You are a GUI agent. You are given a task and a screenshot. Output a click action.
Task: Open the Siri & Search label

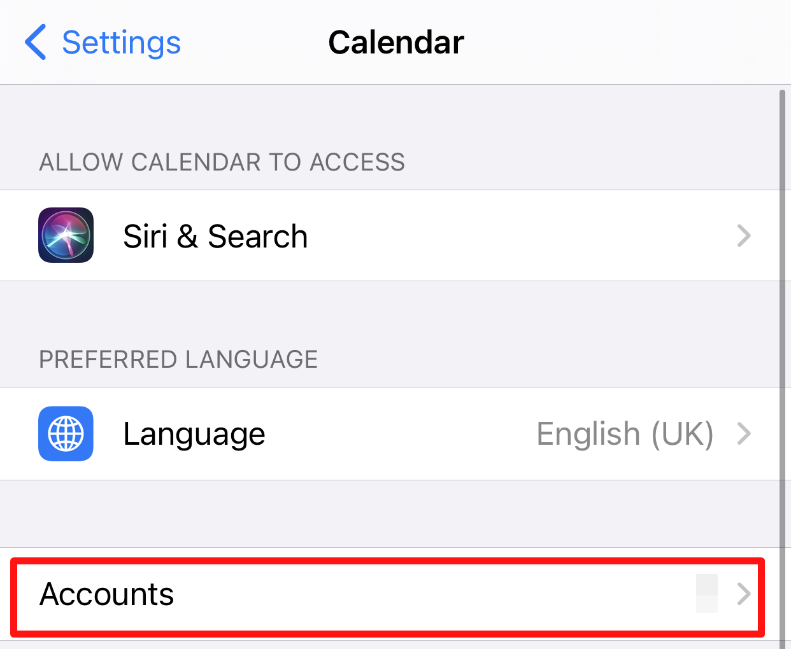(x=215, y=237)
